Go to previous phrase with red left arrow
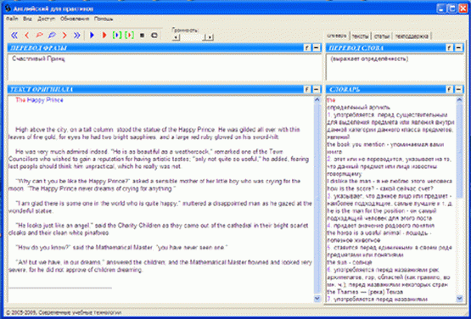The width and height of the screenshot is (471, 319). 27,36
